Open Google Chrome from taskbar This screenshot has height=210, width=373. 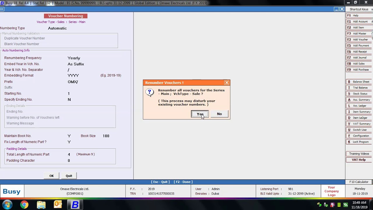pos(24,205)
